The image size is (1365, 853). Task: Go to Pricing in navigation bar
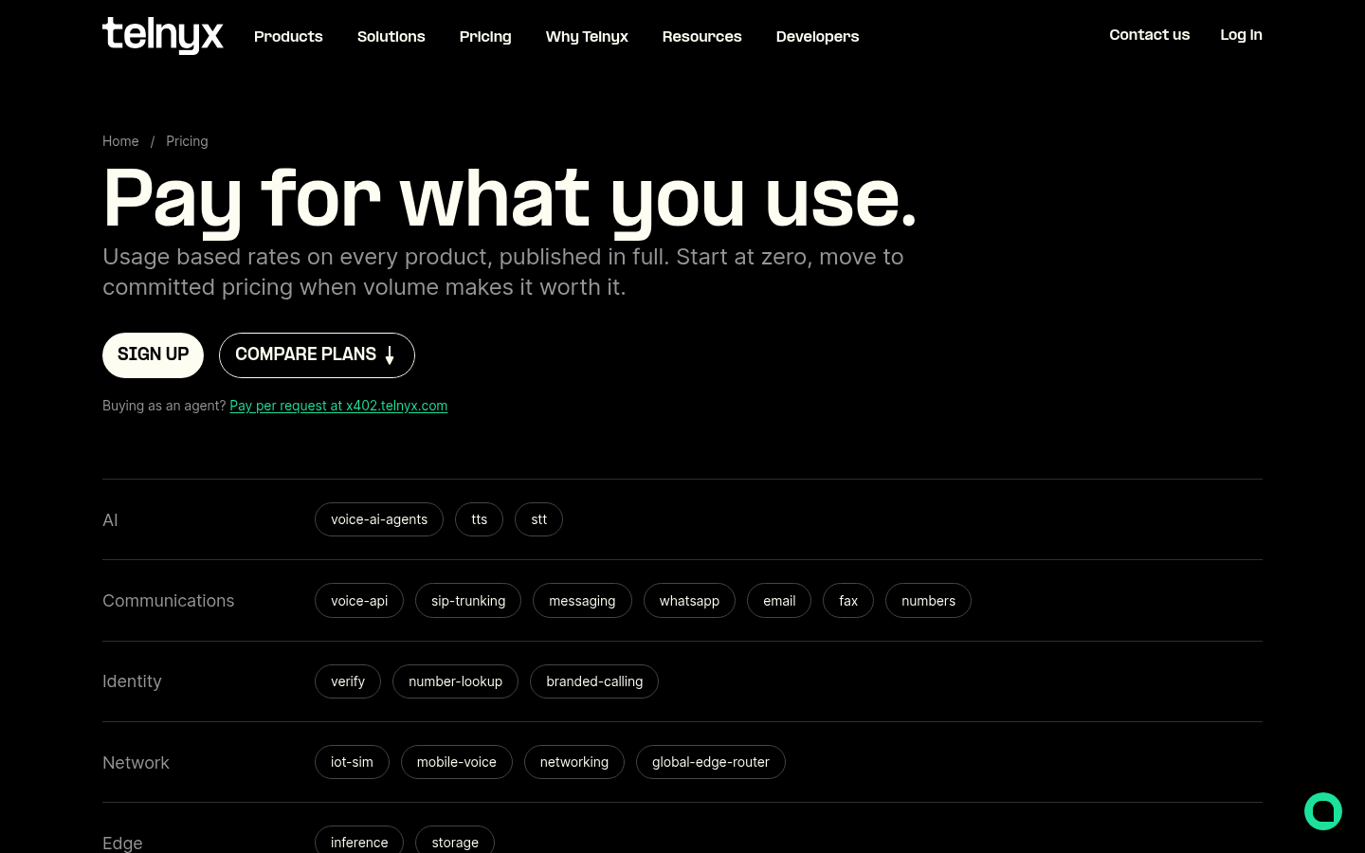[485, 36]
